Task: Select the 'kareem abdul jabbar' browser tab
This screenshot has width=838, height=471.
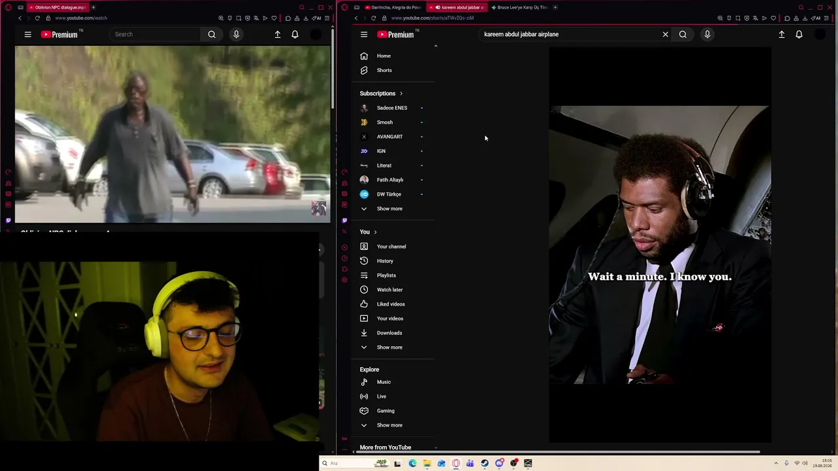Action: [458, 7]
